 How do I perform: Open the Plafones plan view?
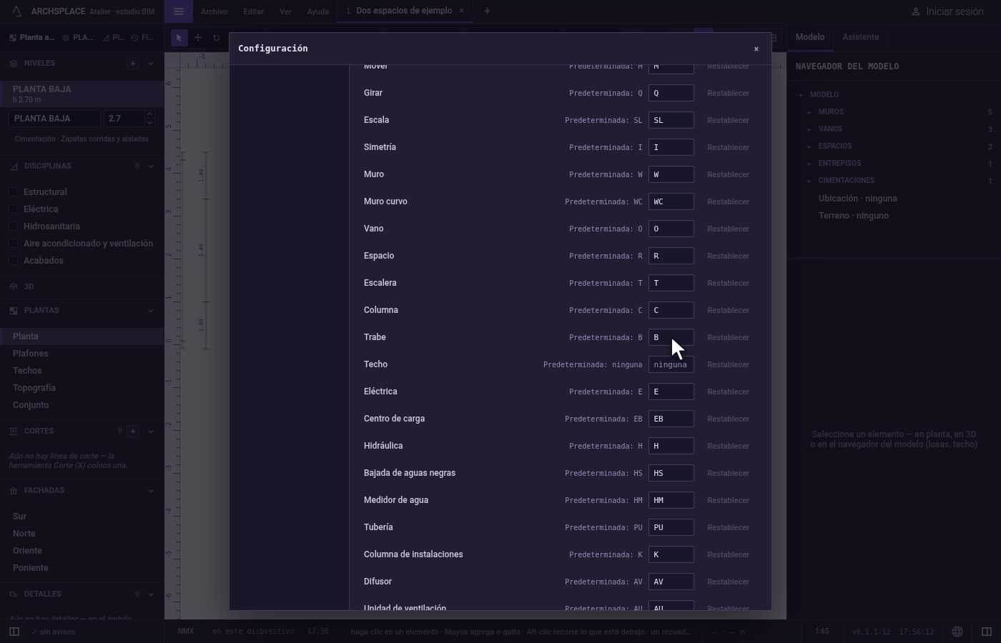coord(82,354)
